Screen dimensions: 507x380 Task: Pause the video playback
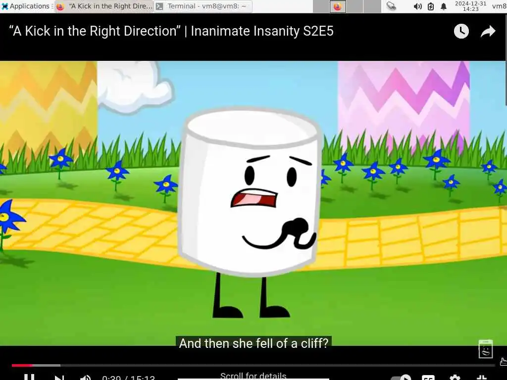tap(29, 377)
